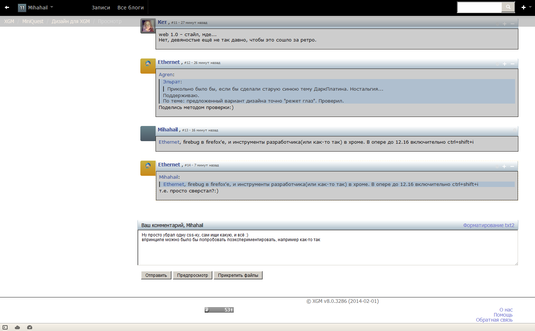Click the XGM v8.0.3286 copyright text
The image size is (535, 331).
click(x=343, y=301)
